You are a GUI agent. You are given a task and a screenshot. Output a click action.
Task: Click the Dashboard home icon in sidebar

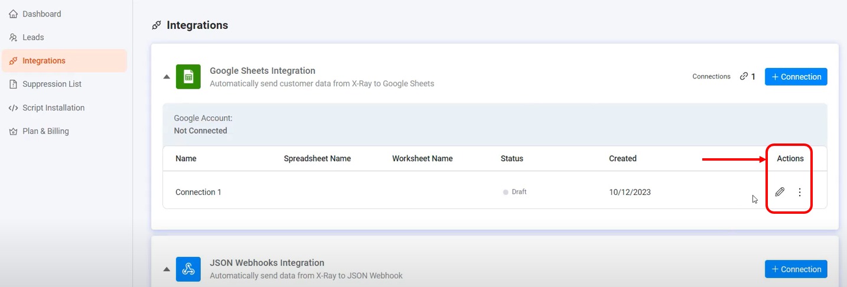[x=13, y=14]
